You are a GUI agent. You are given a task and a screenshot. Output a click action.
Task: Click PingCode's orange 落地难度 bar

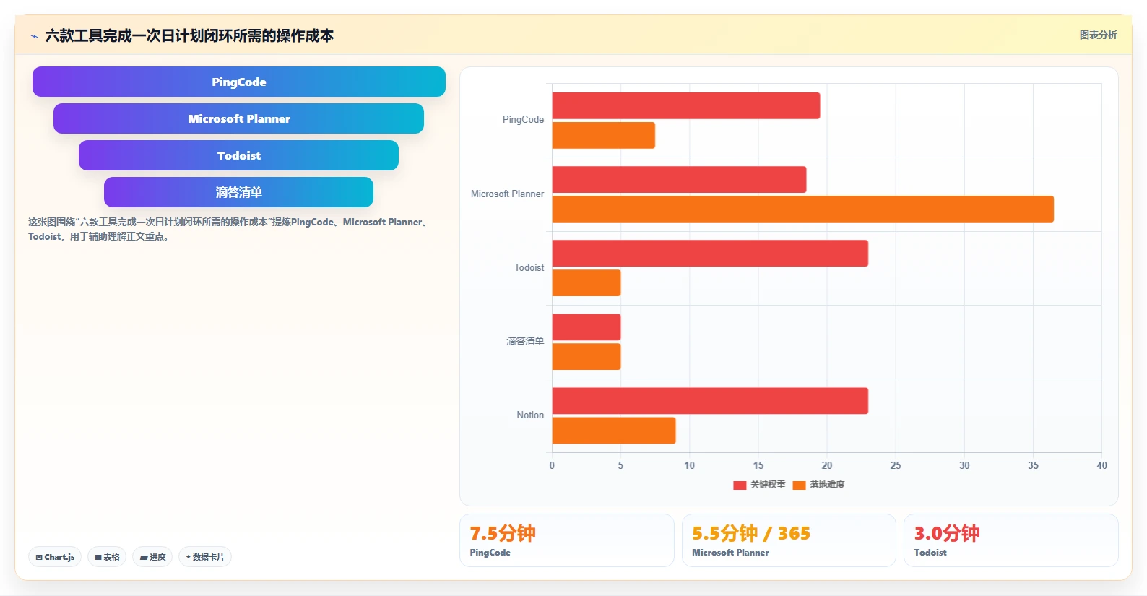[x=604, y=135]
